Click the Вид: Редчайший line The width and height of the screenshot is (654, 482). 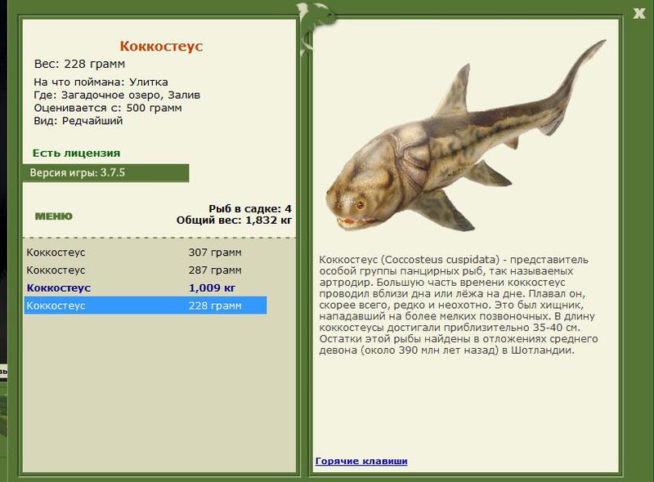(78, 121)
